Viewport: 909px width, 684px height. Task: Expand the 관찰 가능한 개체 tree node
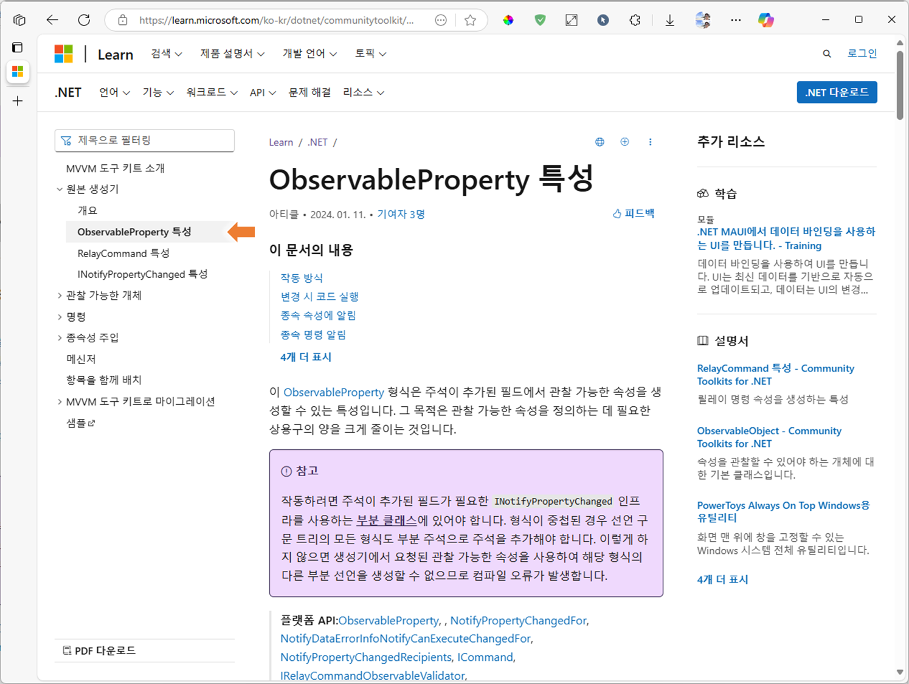[x=60, y=295]
